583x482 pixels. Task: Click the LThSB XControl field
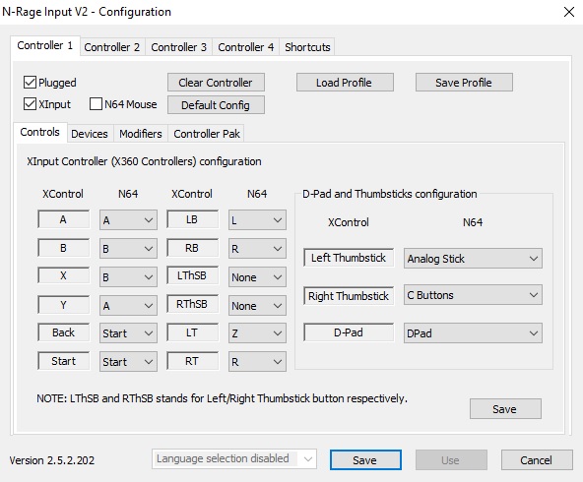pos(192,275)
